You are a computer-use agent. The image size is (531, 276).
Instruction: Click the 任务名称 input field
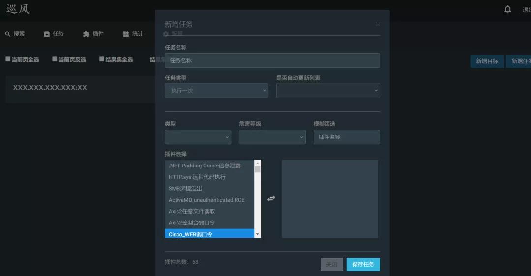click(272, 60)
